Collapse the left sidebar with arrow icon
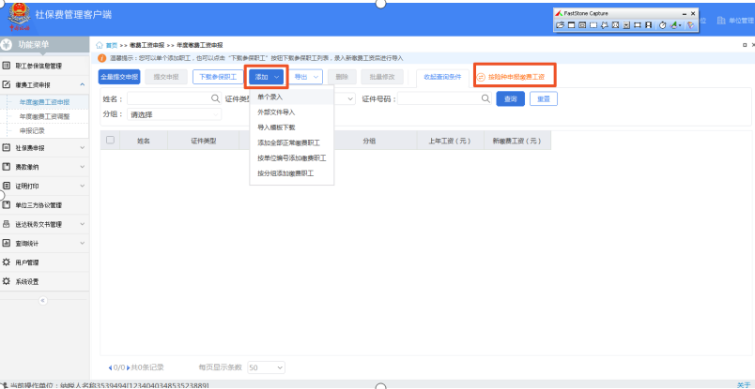Viewport: 755px width, 389px height. pyautogui.click(x=42, y=300)
